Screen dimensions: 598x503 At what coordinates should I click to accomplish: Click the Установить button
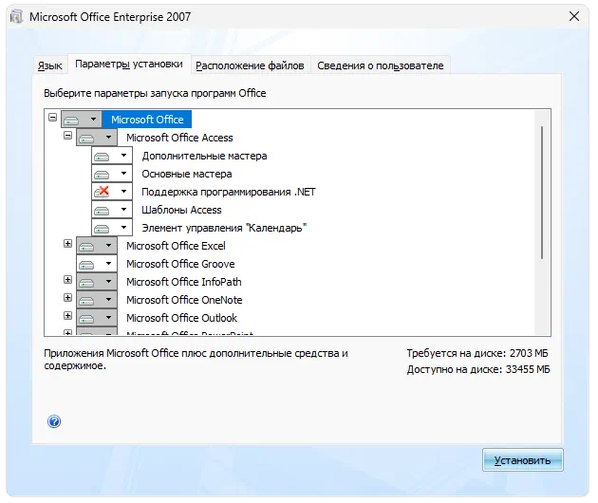(522, 460)
